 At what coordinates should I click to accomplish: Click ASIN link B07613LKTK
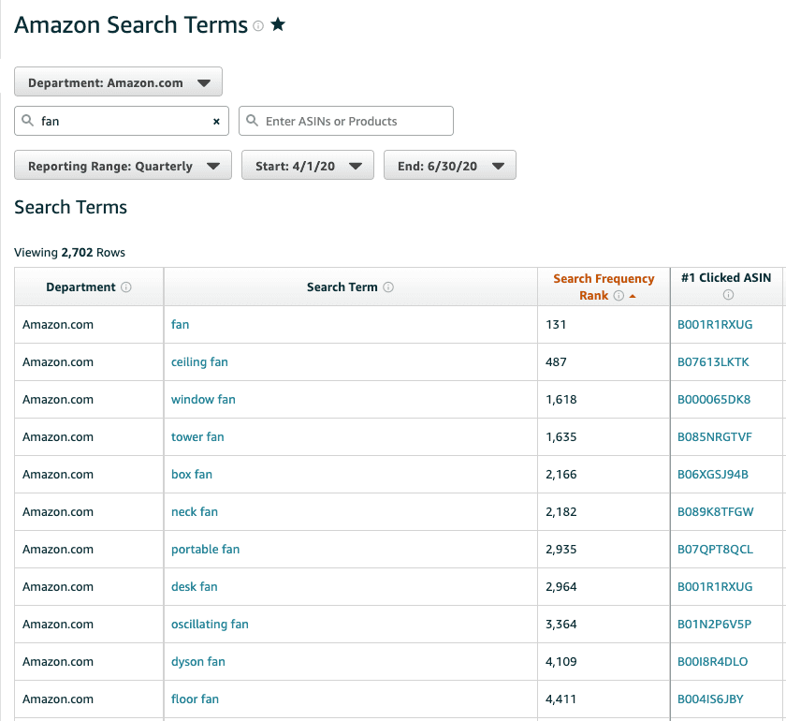713,362
